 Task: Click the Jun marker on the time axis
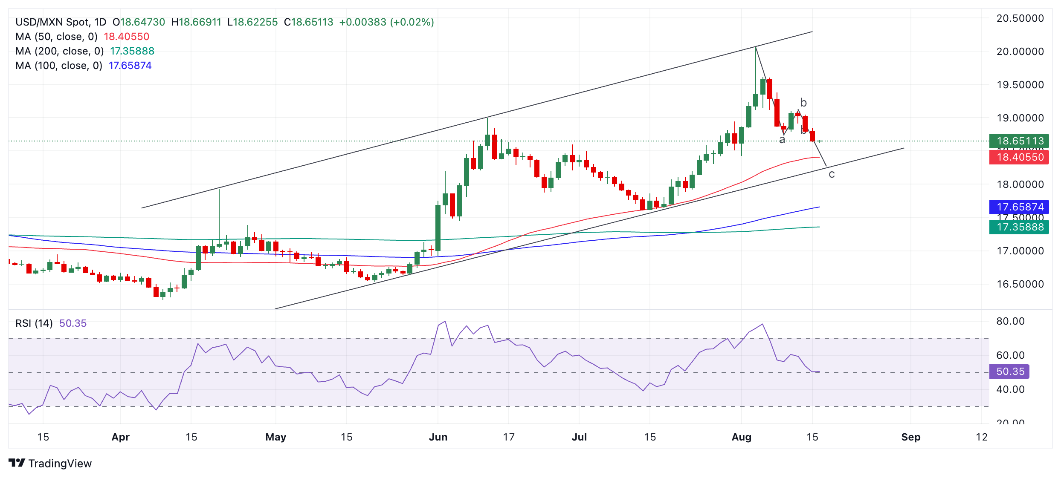[x=438, y=437]
